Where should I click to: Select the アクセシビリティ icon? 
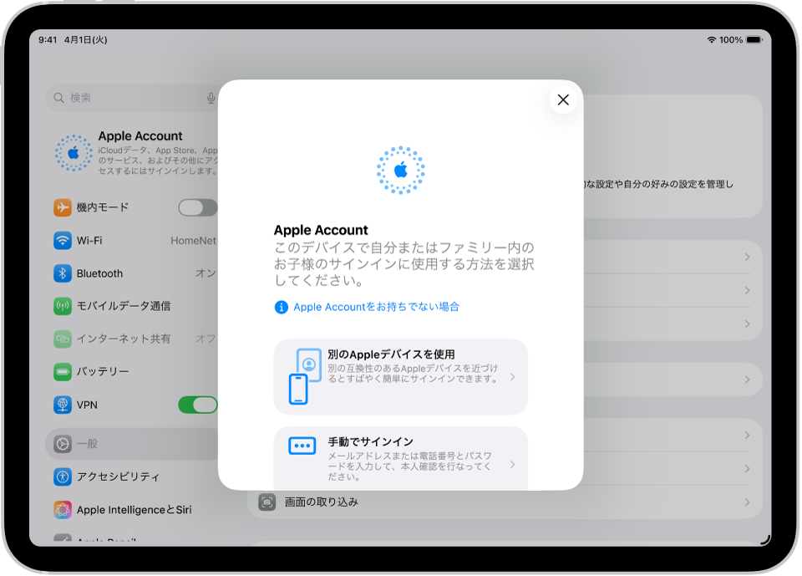pos(62,477)
